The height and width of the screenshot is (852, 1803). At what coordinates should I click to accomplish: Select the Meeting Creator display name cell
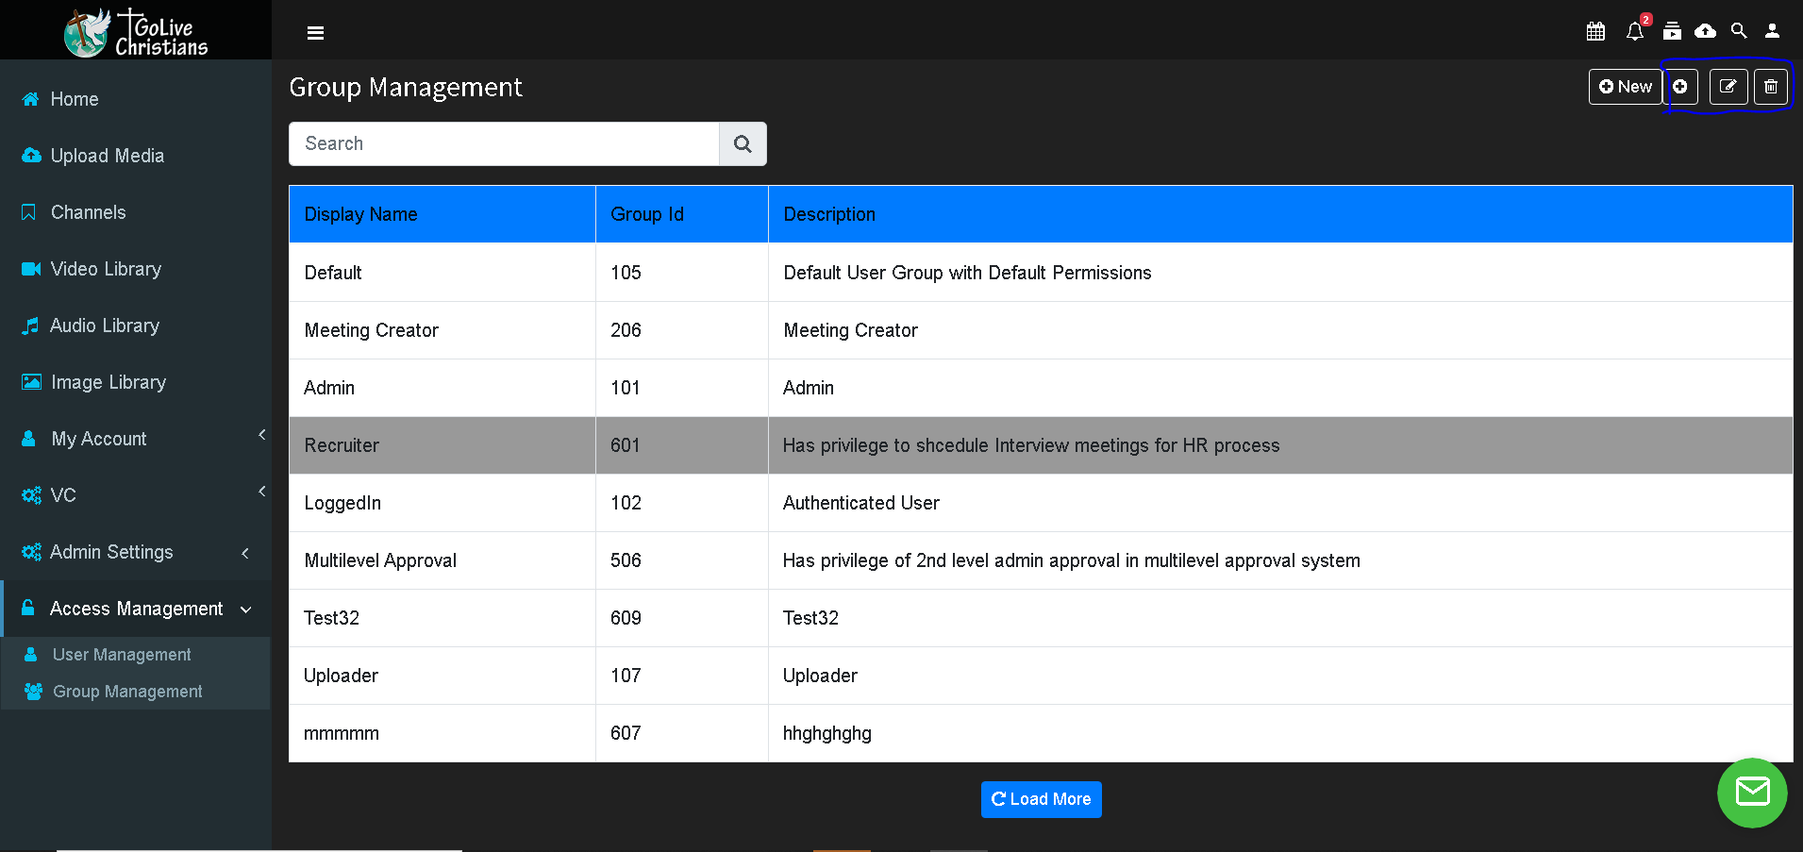[x=442, y=330]
